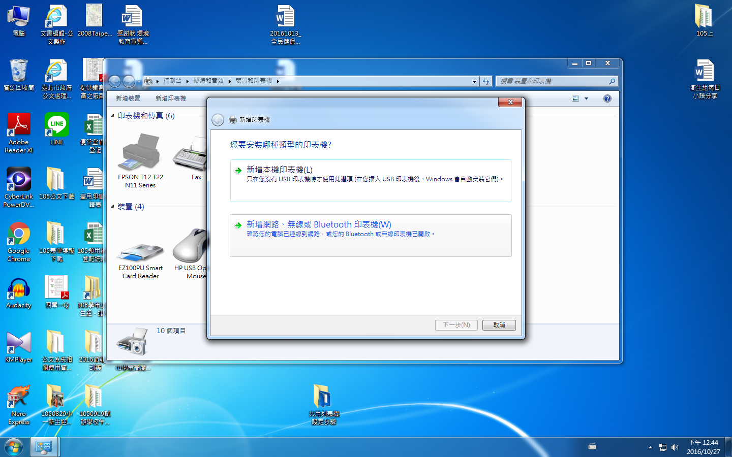Click 新增印表機 in the command bar

(x=170, y=99)
